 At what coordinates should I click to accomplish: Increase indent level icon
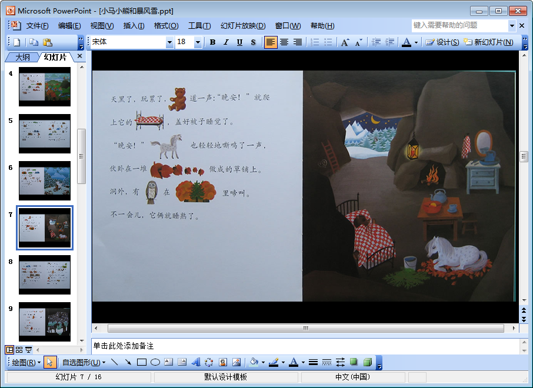coord(389,42)
